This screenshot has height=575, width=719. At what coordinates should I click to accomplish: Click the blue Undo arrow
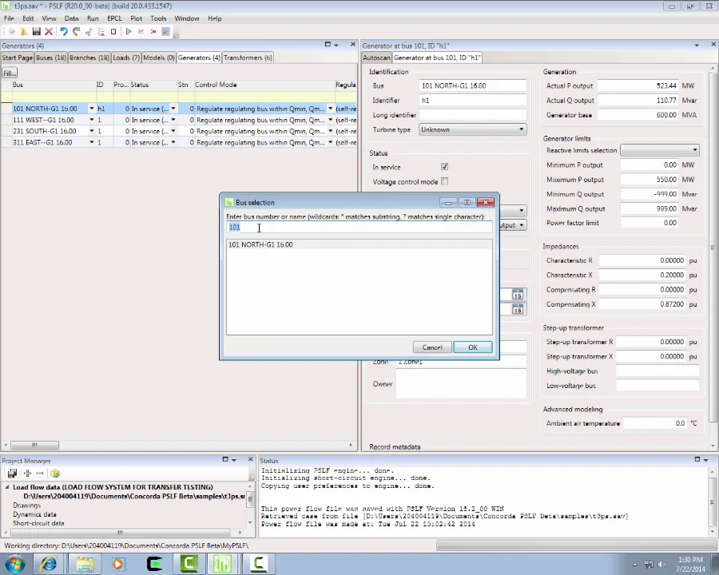[x=64, y=32]
